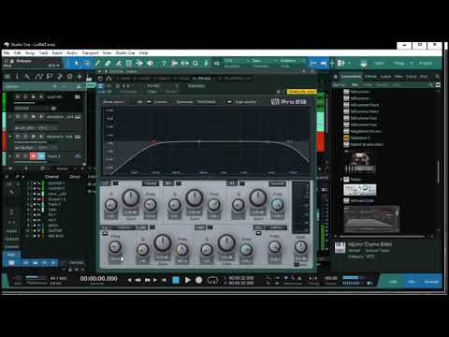Click the fast forward transport button

[x=148, y=280]
